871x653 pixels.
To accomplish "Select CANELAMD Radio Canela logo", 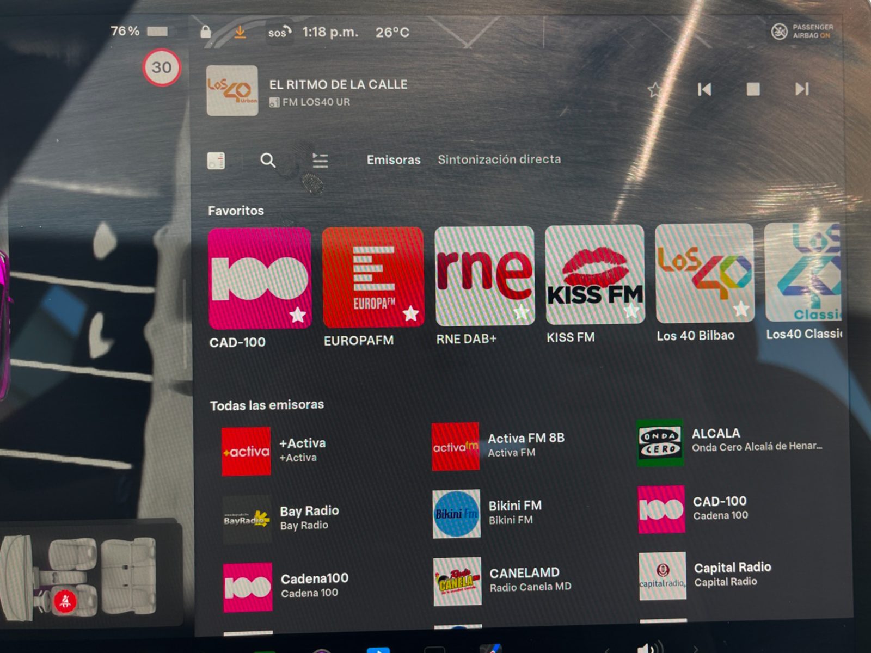I will coord(457,581).
